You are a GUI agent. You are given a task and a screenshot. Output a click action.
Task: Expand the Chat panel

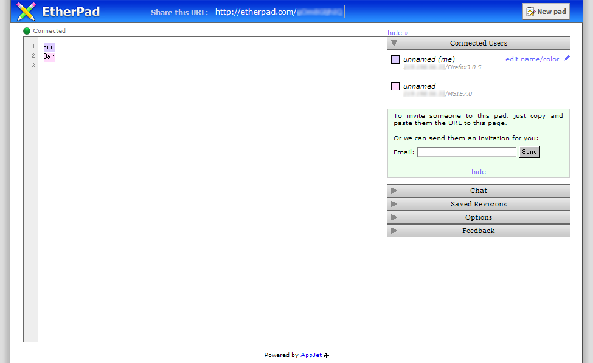click(x=478, y=191)
